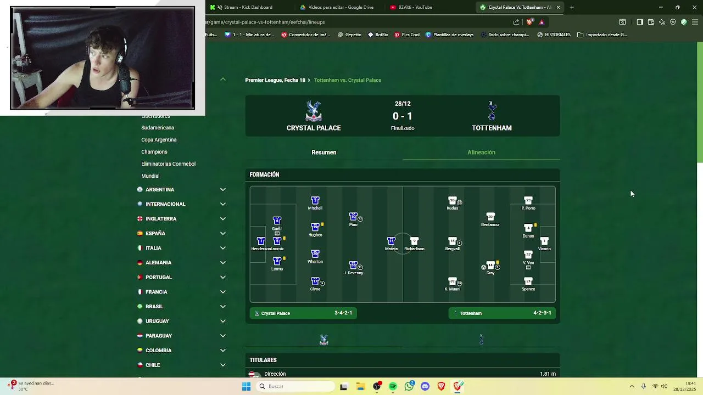Click P. Porro's shirt icon
This screenshot has width=703, height=395.
[x=528, y=200]
